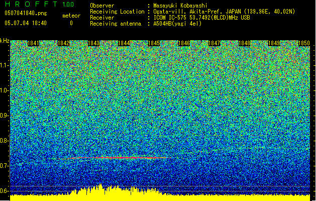Click the meteor count value 0
Image resolution: width=316 pixels, height=201 pixels.
tap(71, 23)
